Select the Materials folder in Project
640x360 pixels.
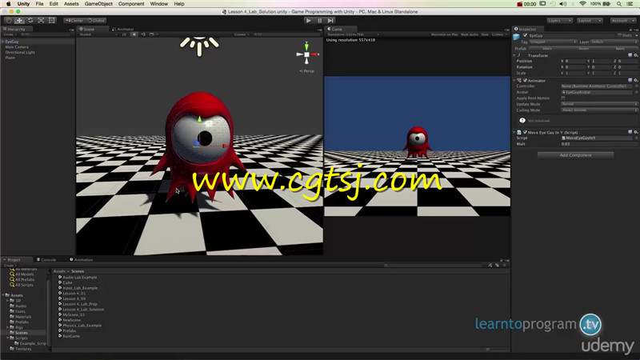[23, 317]
